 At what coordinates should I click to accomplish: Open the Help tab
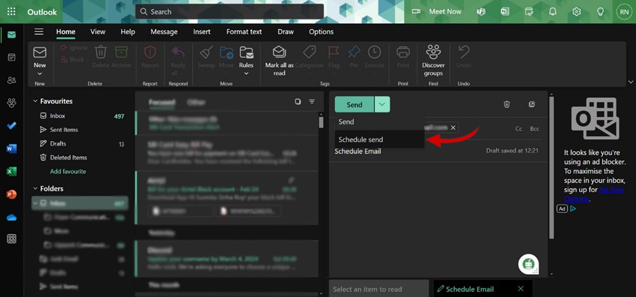click(x=128, y=32)
